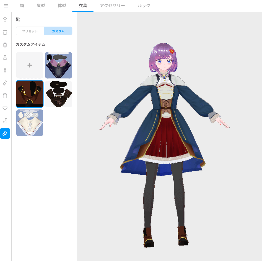The image size is (262, 261).
Task: Open the アクセサリー tab
Action: (112, 6)
